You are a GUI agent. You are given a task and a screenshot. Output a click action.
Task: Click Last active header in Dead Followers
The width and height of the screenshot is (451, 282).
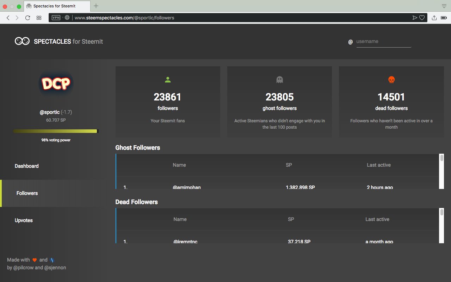pyautogui.click(x=377, y=219)
